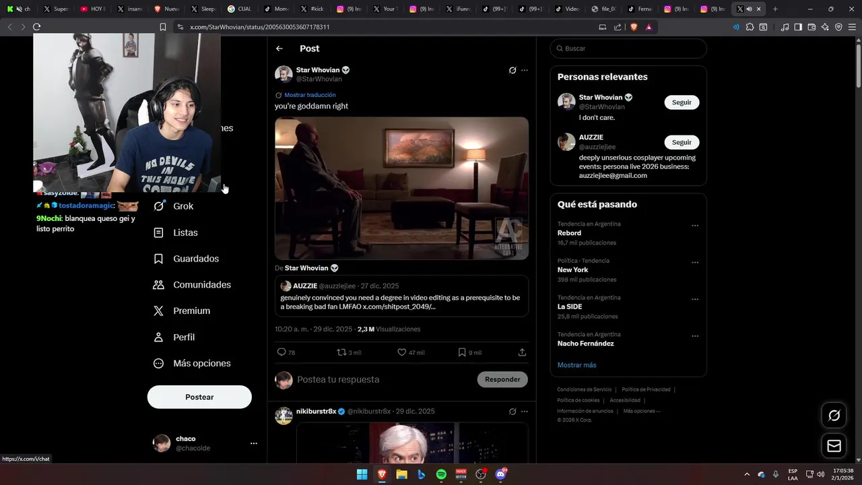This screenshot has height=485, width=862.
Task: Switch to the HOY YouTube tab
Action: click(x=92, y=9)
